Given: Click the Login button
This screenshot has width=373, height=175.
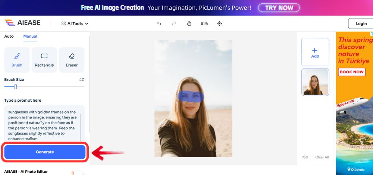Looking at the screenshot, I should point(361,23).
